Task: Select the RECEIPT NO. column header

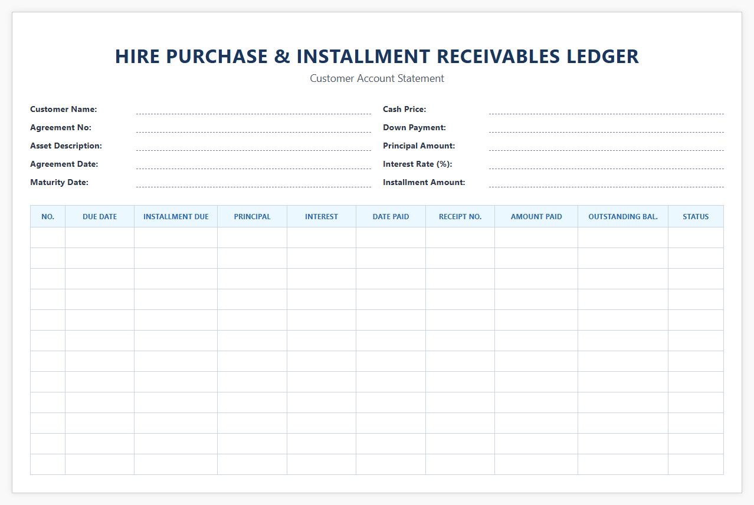Action: pos(460,216)
